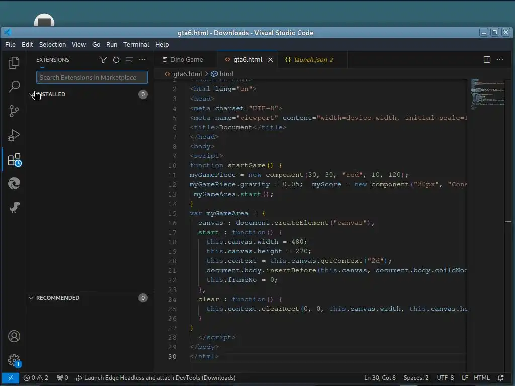Viewport: 515px width, 386px height.
Task: Open the Explorer view in activity bar
Action: pos(14,63)
